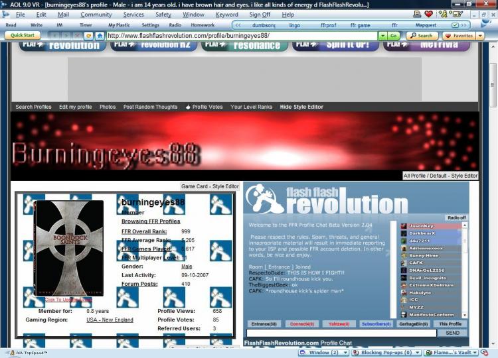The image size is (498, 358).
Task: Switch to Yahtzee(0) chat room tab
Action: 339,324
